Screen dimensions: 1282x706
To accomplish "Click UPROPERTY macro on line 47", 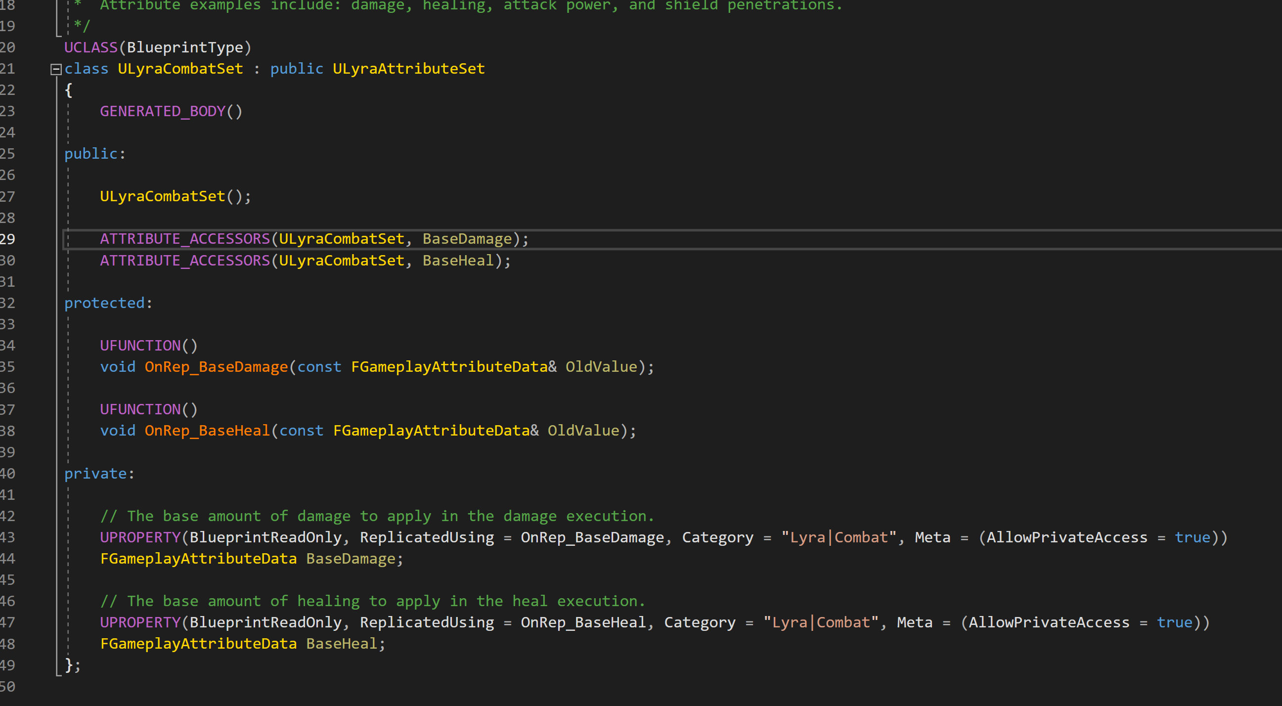I will click(140, 622).
